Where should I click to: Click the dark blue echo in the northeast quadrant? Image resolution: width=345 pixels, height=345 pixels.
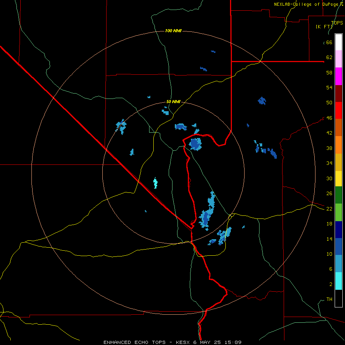[262, 101]
